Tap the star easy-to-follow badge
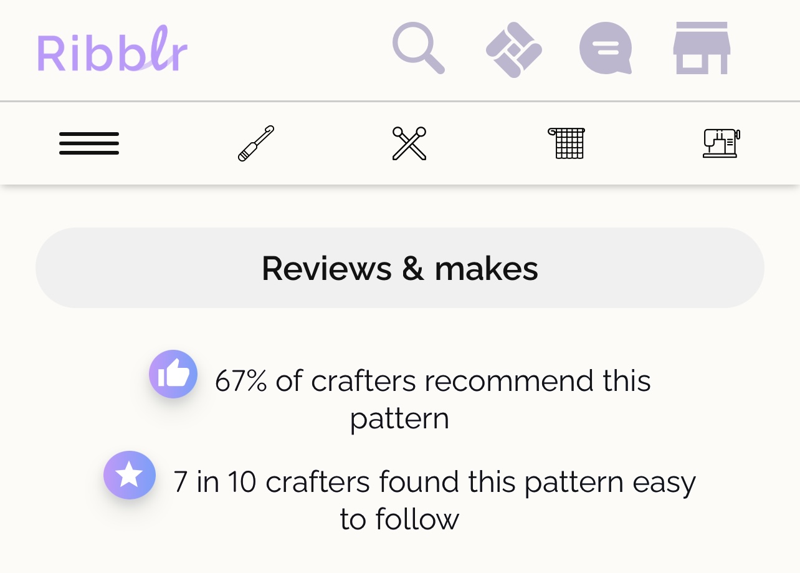This screenshot has height=573, width=800. 130,475
